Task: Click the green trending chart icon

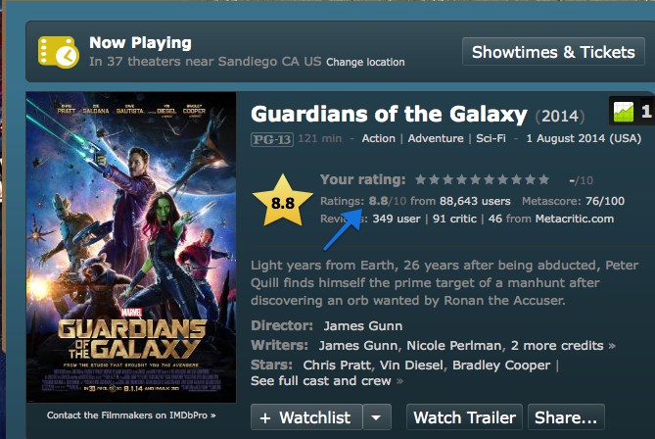Action: [x=622, y=112]
